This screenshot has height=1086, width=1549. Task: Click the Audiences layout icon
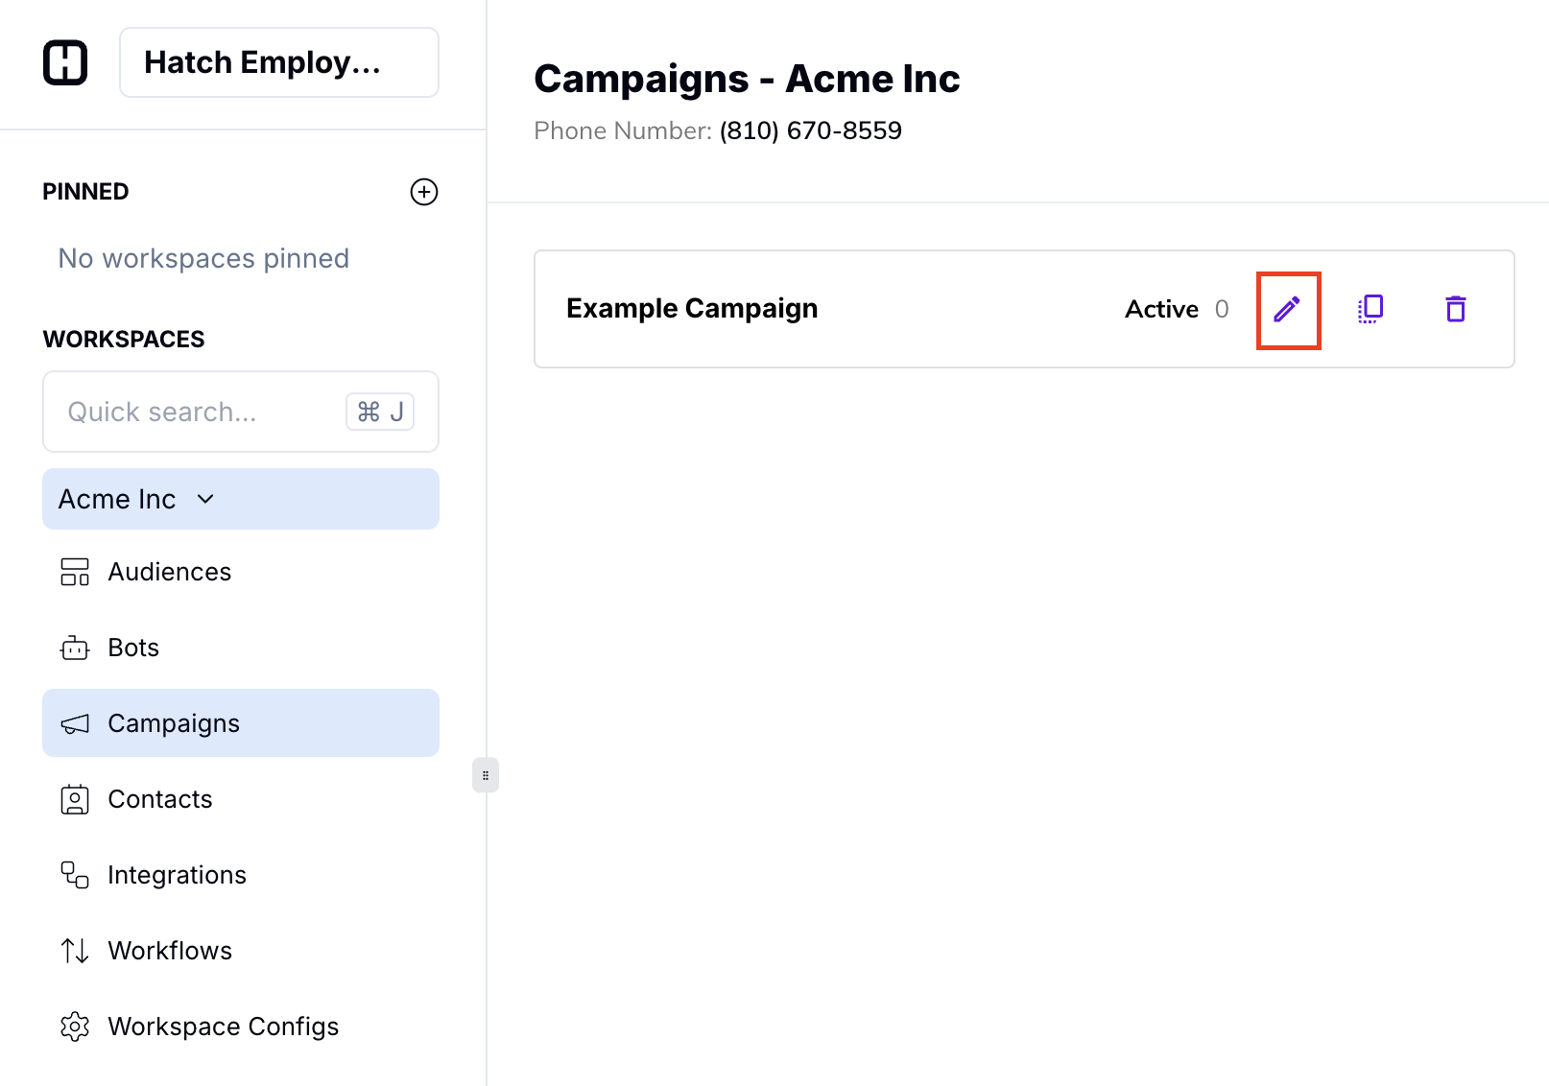pyautogui.click(x=75, y=572)
